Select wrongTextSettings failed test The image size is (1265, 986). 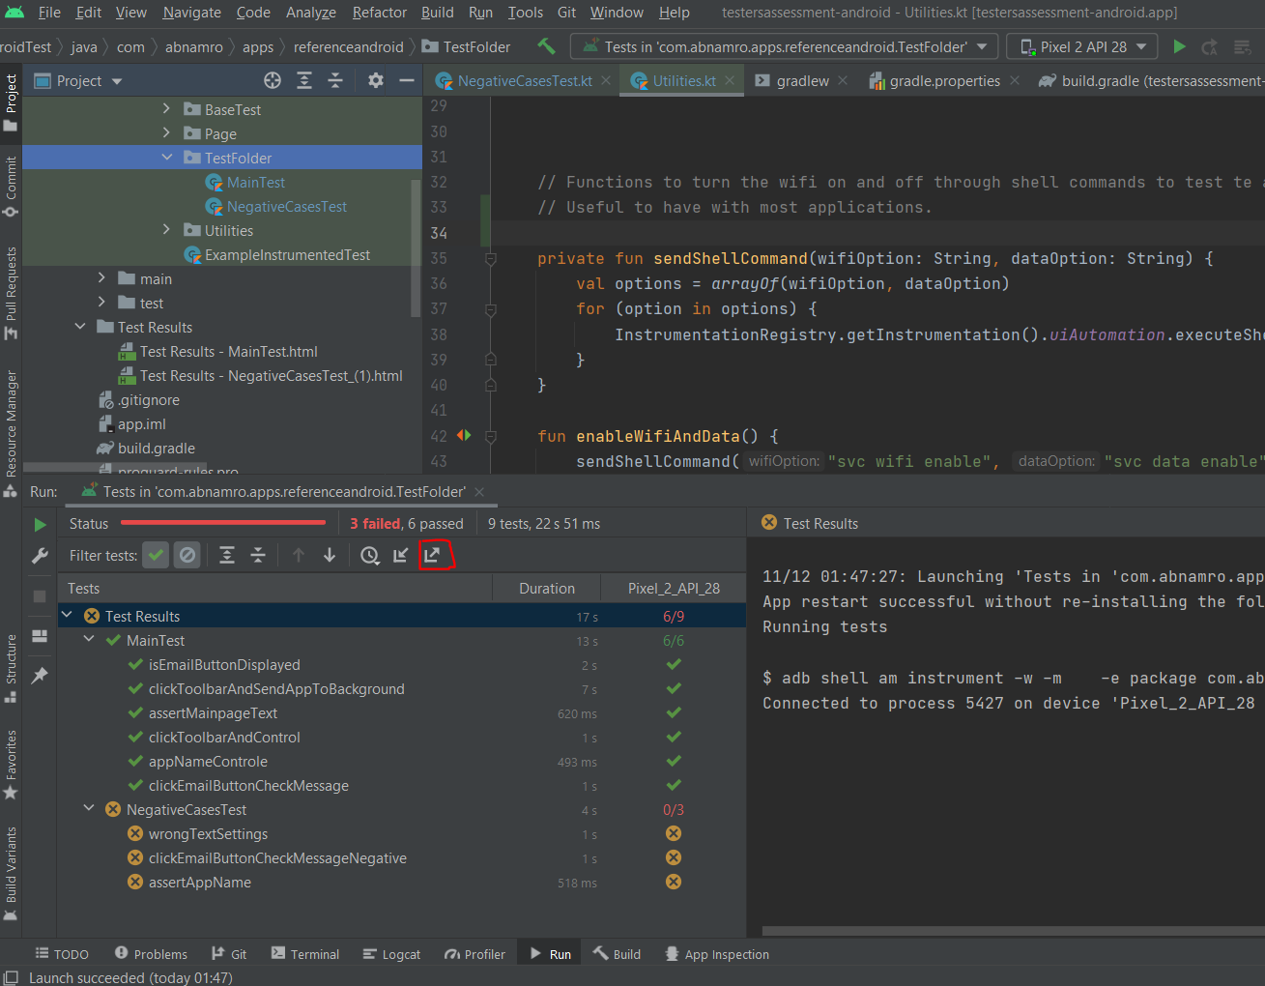pyautogui.click(x=208, y=833)
